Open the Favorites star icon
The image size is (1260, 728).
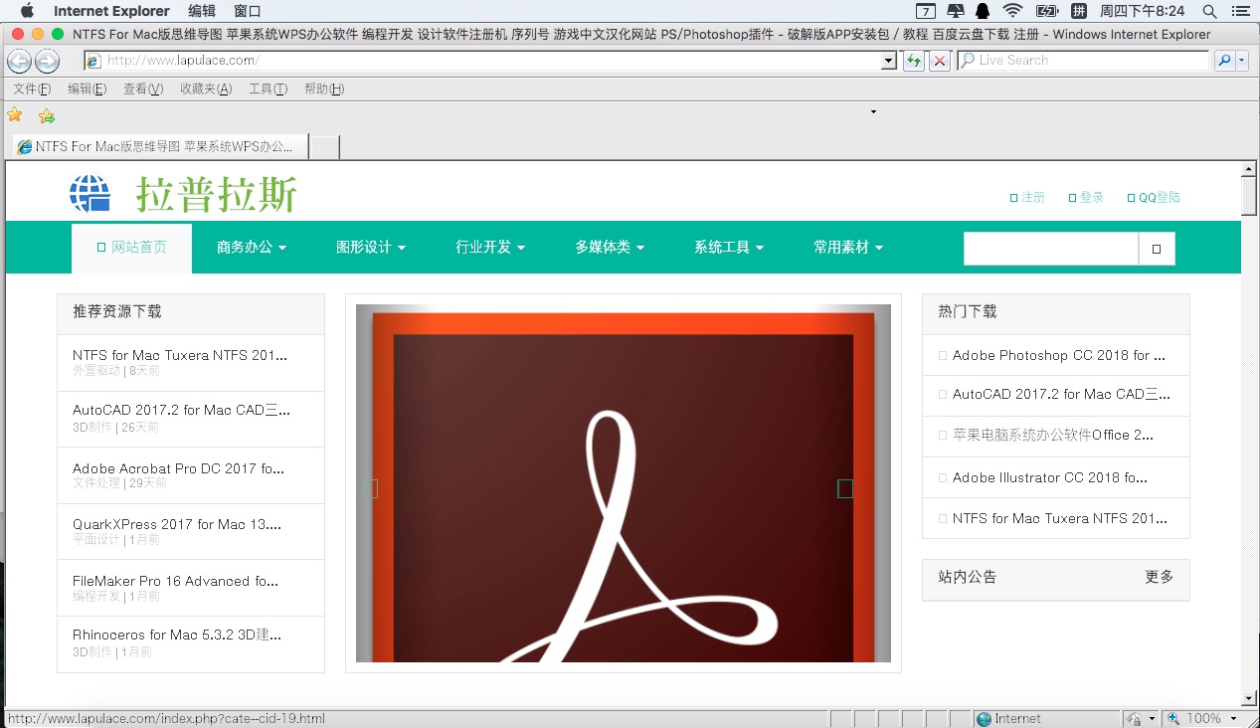(15, 115)
